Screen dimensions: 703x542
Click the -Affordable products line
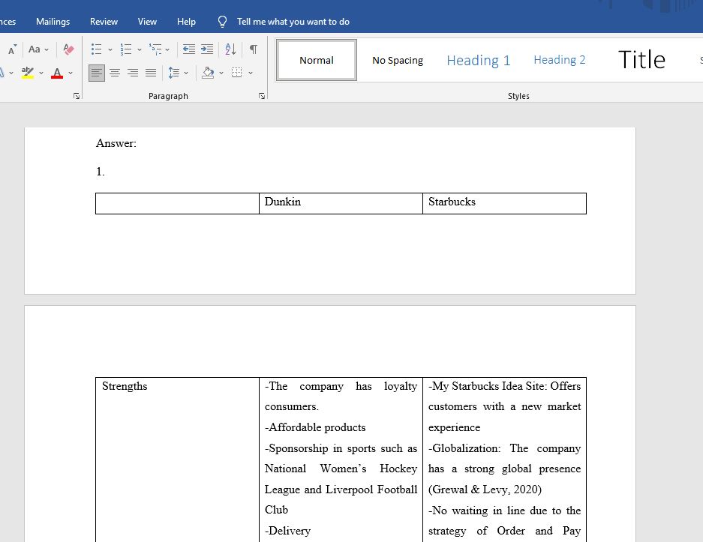pyautogui.click(x=315, y=427)
